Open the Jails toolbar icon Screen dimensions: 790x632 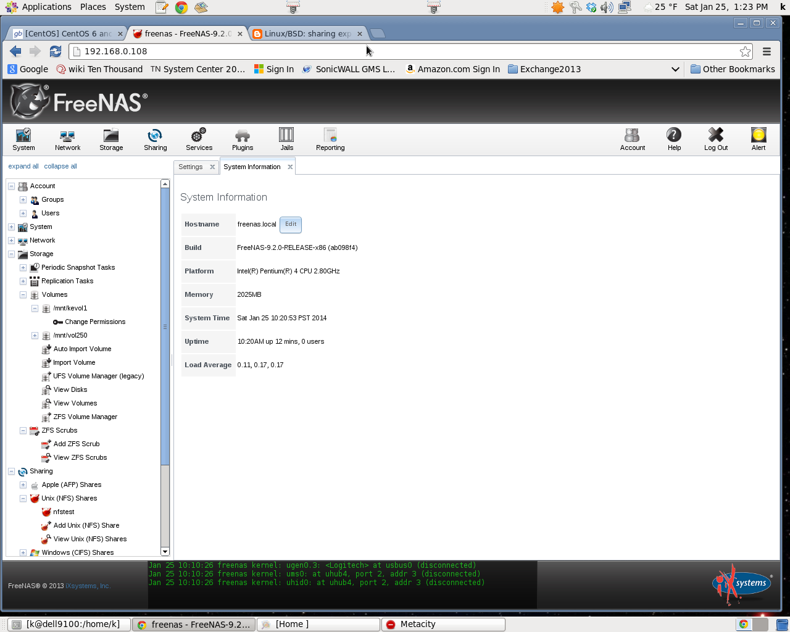[x=286, y=139]
